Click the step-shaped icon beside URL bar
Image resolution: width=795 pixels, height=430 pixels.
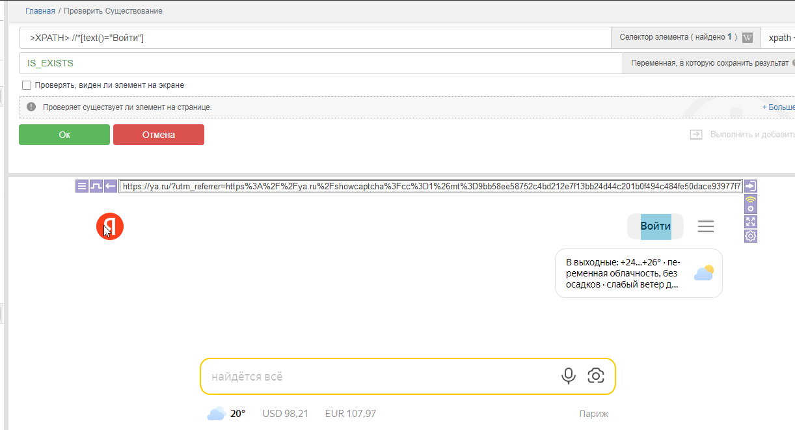pyautogui.click(x=96, y=186)
